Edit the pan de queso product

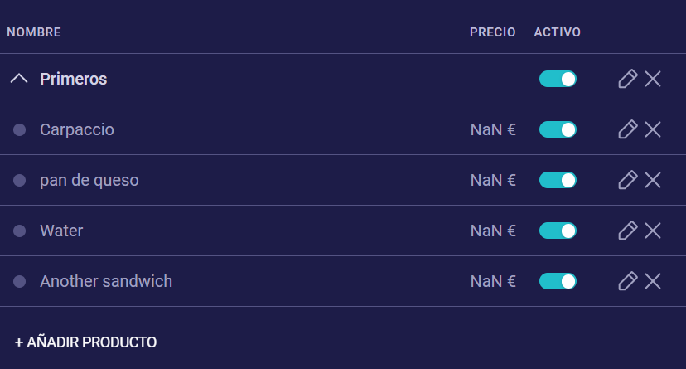point(628,180)
